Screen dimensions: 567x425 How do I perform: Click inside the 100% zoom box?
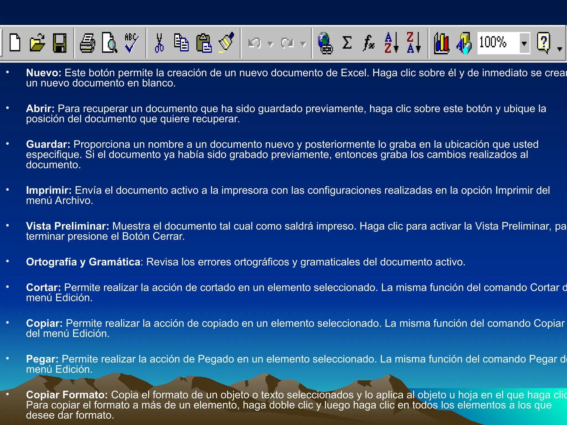(498, 43)
